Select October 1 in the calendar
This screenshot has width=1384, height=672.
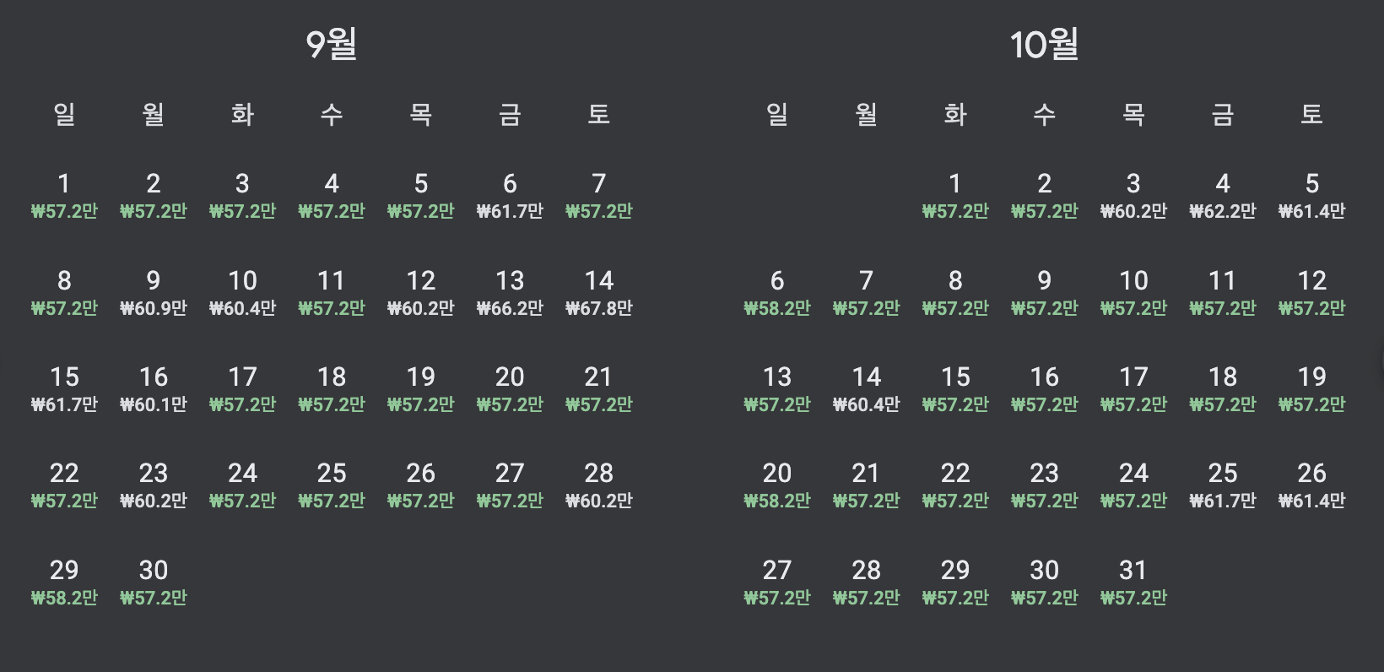(955, 194)
